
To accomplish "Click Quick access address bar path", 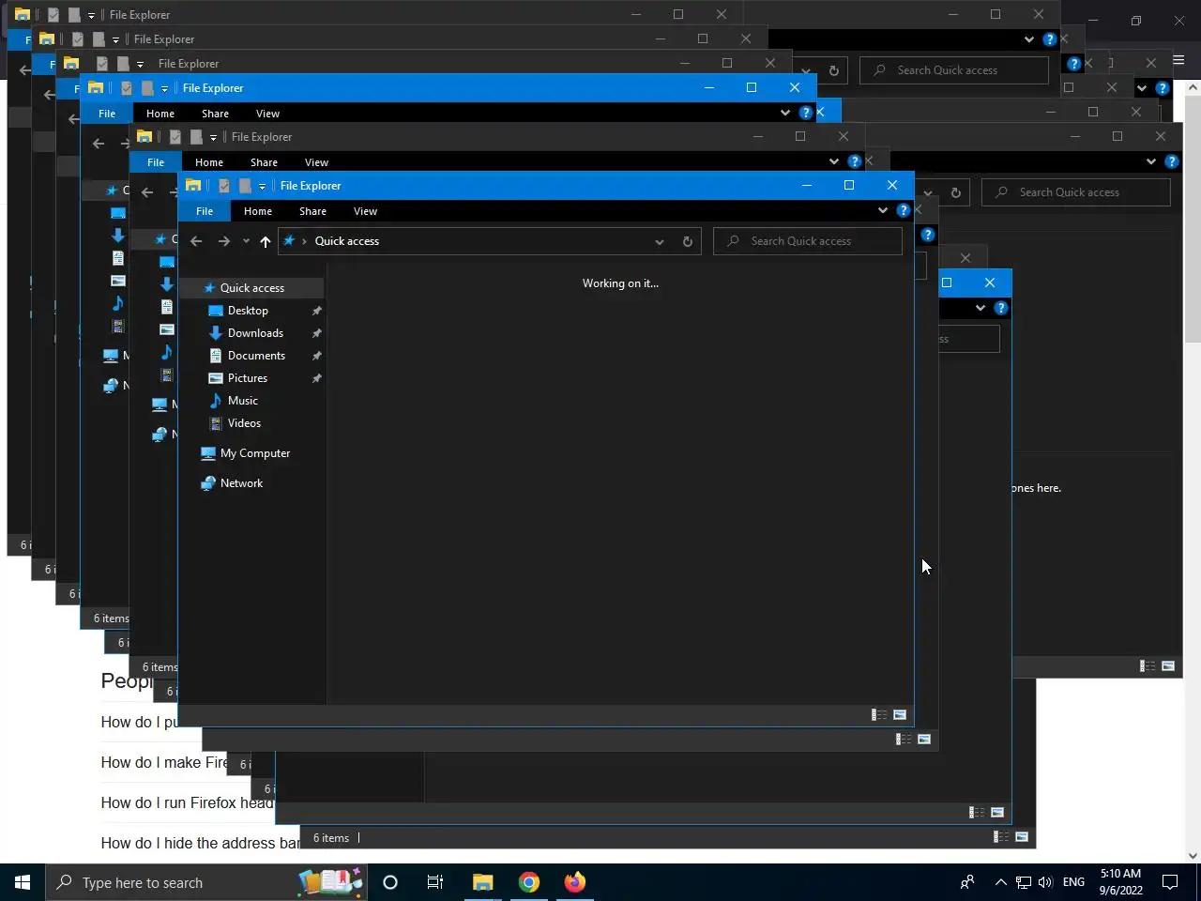I will pos(347,241).
